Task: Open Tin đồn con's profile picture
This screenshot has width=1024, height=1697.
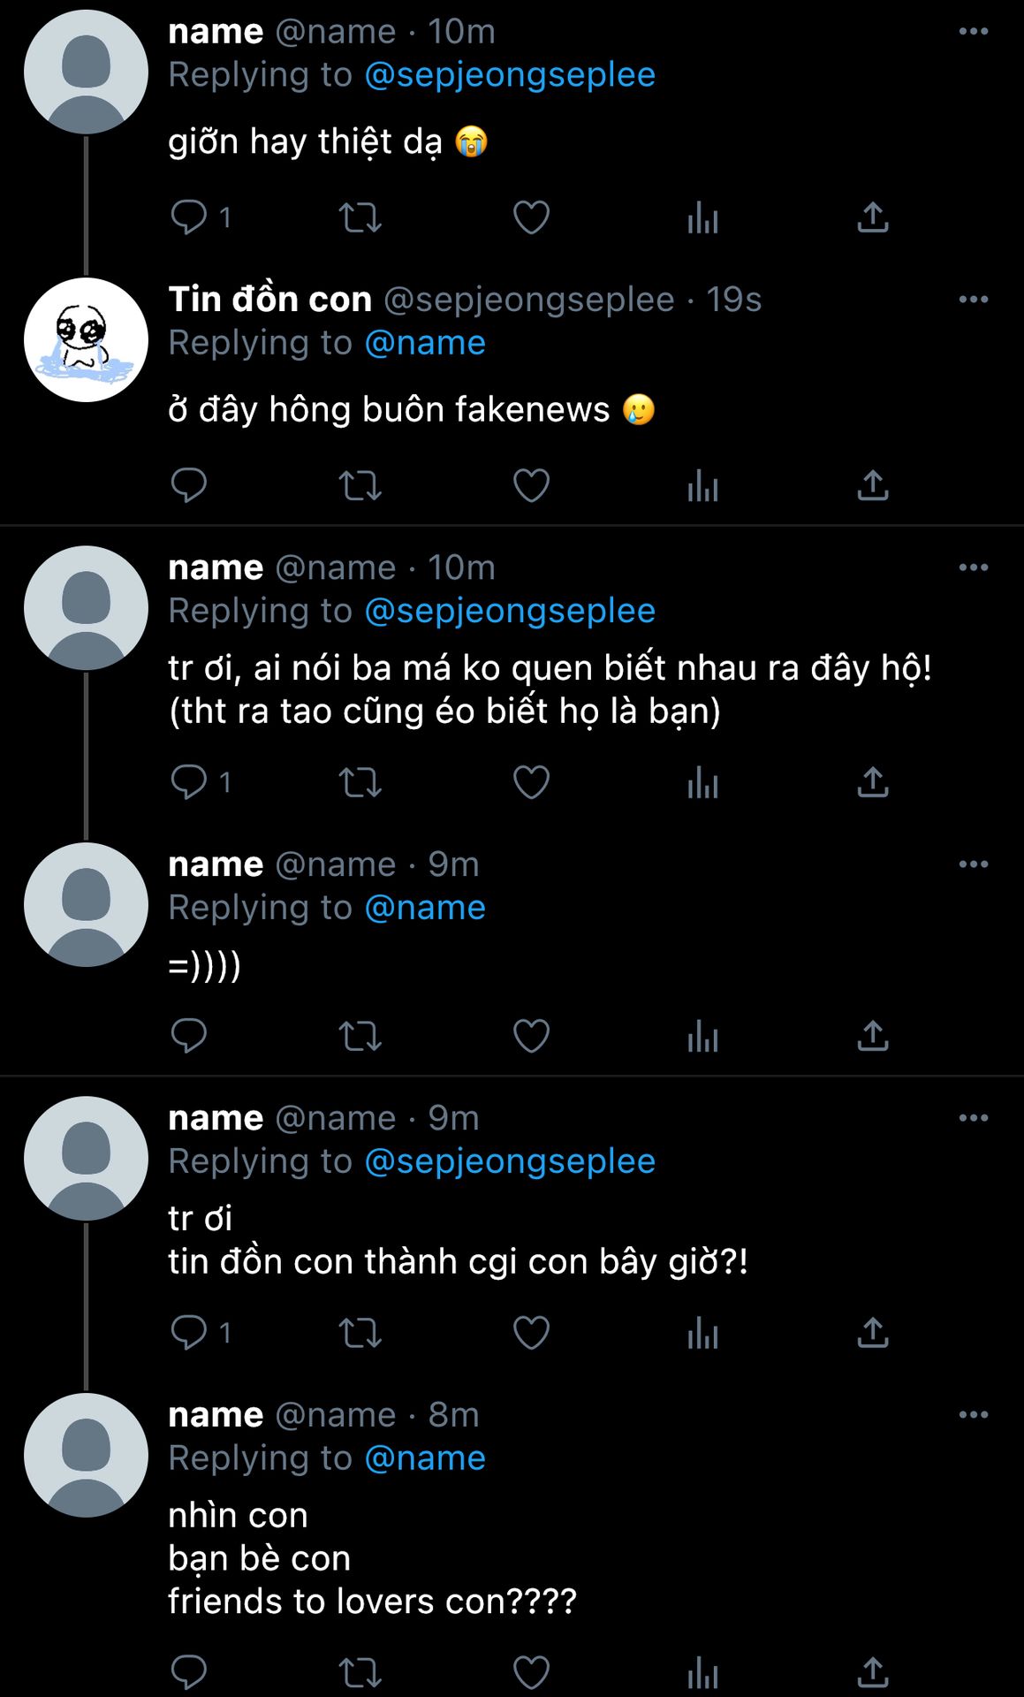Action: (86, 340)
